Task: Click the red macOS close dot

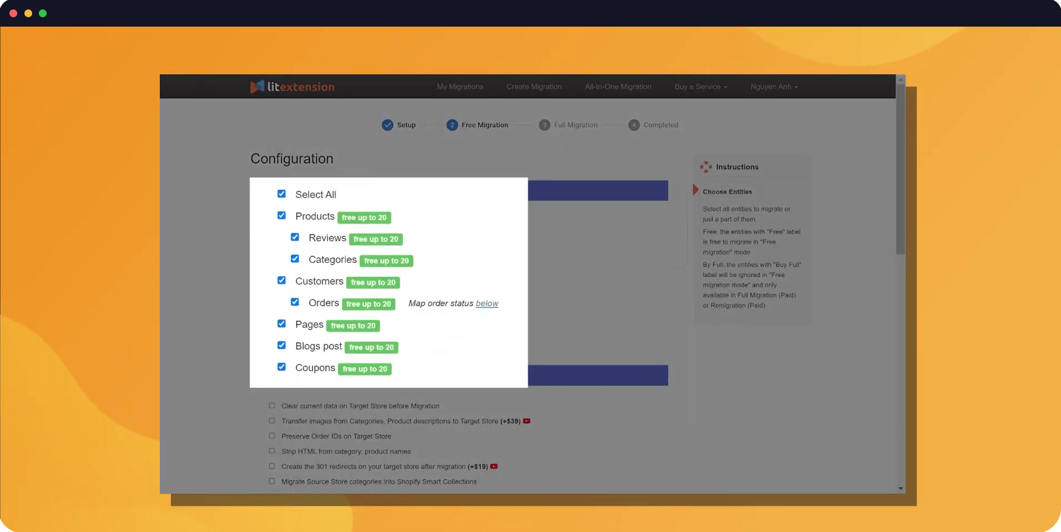Action: pos(13,13)
